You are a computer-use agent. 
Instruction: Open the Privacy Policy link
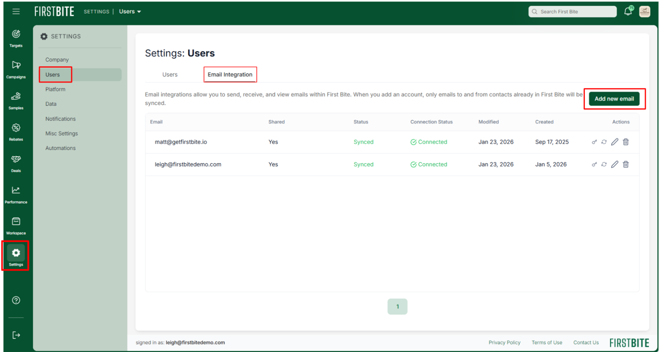coord(504,342)
